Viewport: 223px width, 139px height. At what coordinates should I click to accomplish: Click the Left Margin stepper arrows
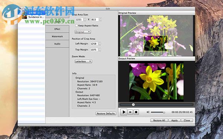[x=100, y=44]
